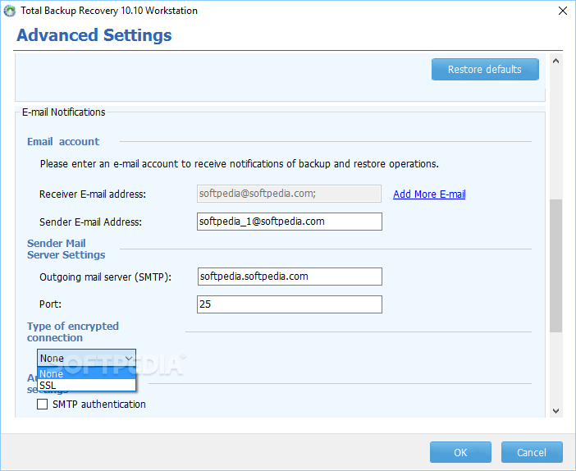Click the Type of encrypted connection heading
This screenshot has width=576, height=471.
point(73,332)
